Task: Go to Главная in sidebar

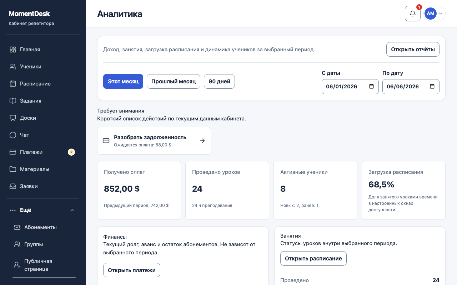Action: click(x=43, y=50)
